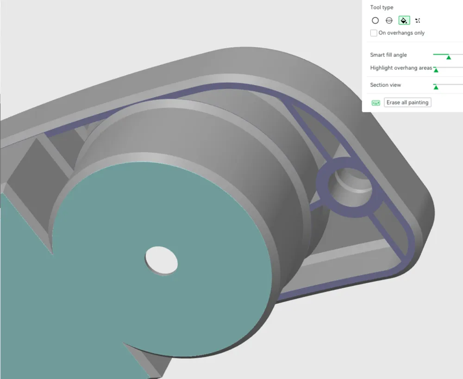This screenshot has width=463, height=379.
Task: Click the Highlight overhang areas label
Action: coord(401,68)
